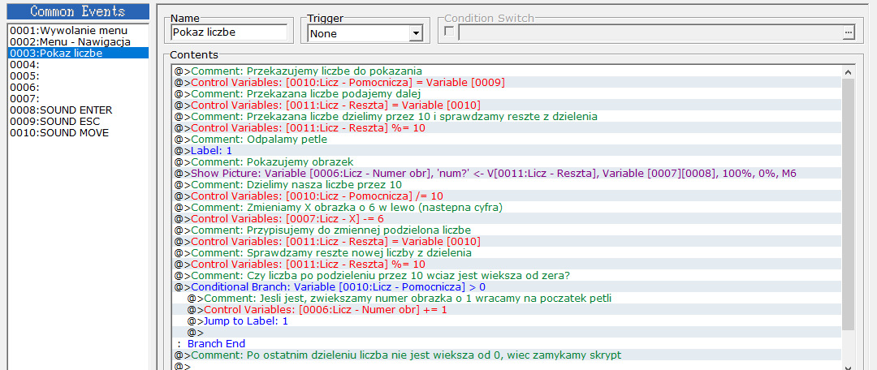Select comment Sprawdzamy reszte nowej liczby z dzielenia

506,252
